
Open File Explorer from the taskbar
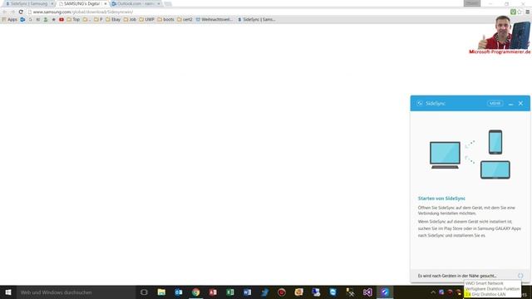pos(161,292)
